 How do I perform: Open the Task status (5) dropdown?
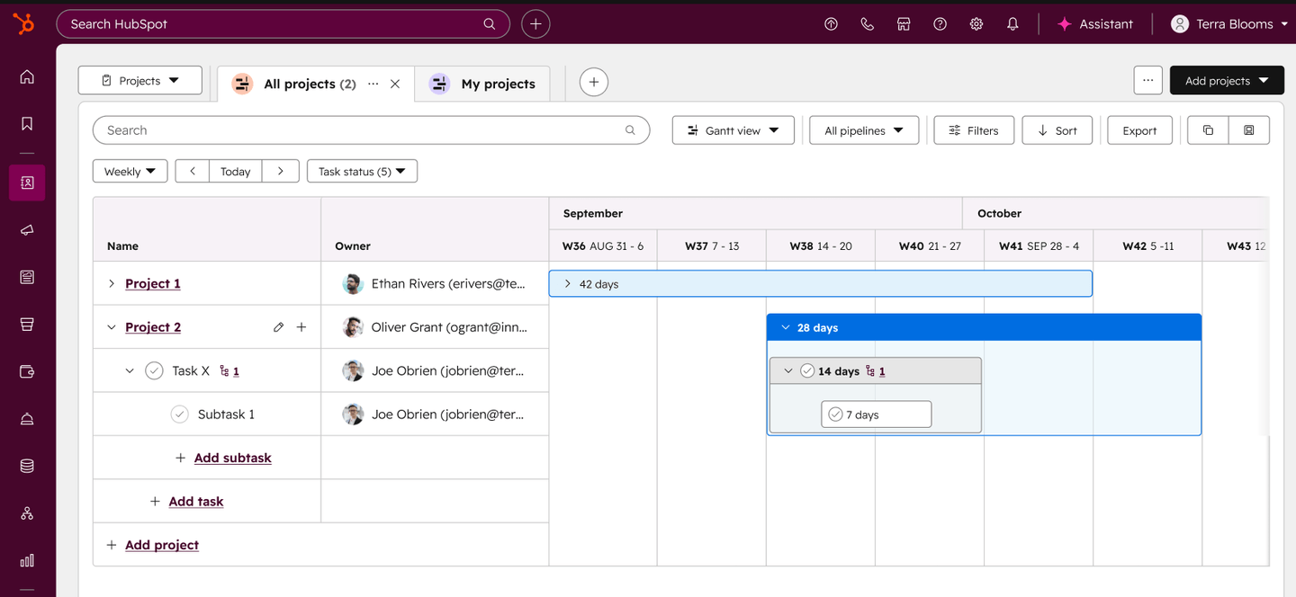(362, 171)
